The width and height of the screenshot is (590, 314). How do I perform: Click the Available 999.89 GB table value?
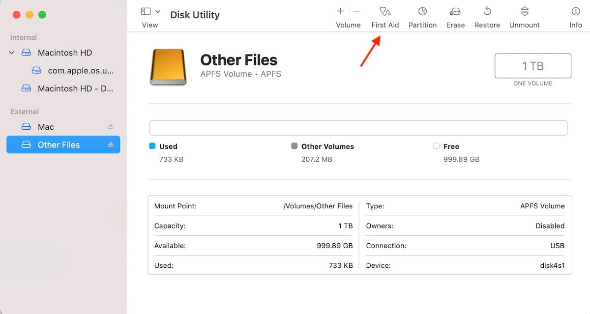pos(335,245)
